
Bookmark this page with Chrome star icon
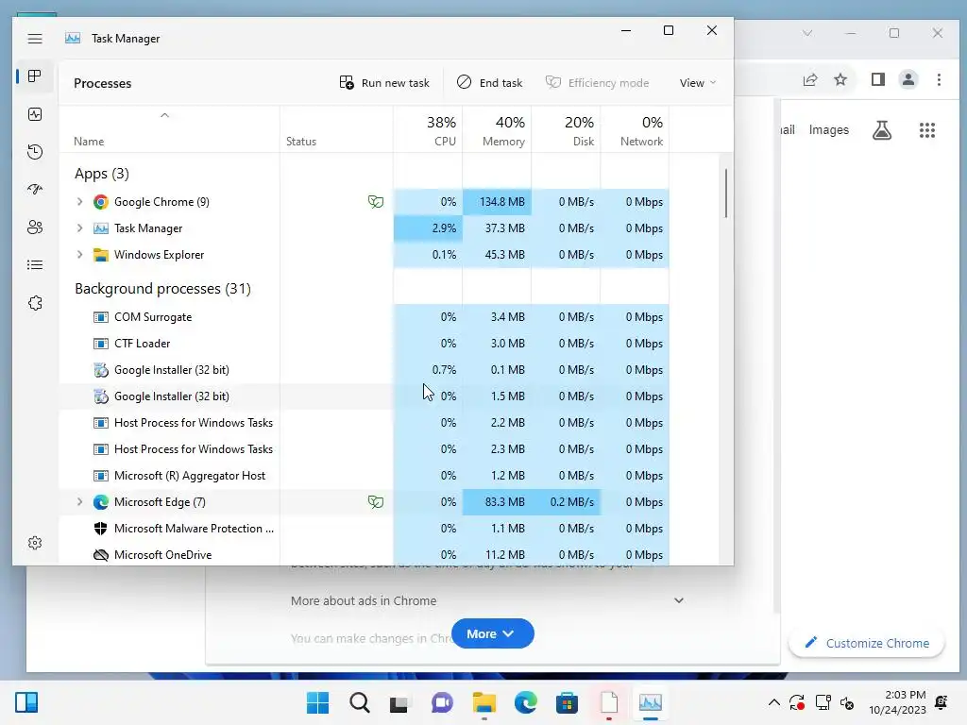tap(840, 79)
